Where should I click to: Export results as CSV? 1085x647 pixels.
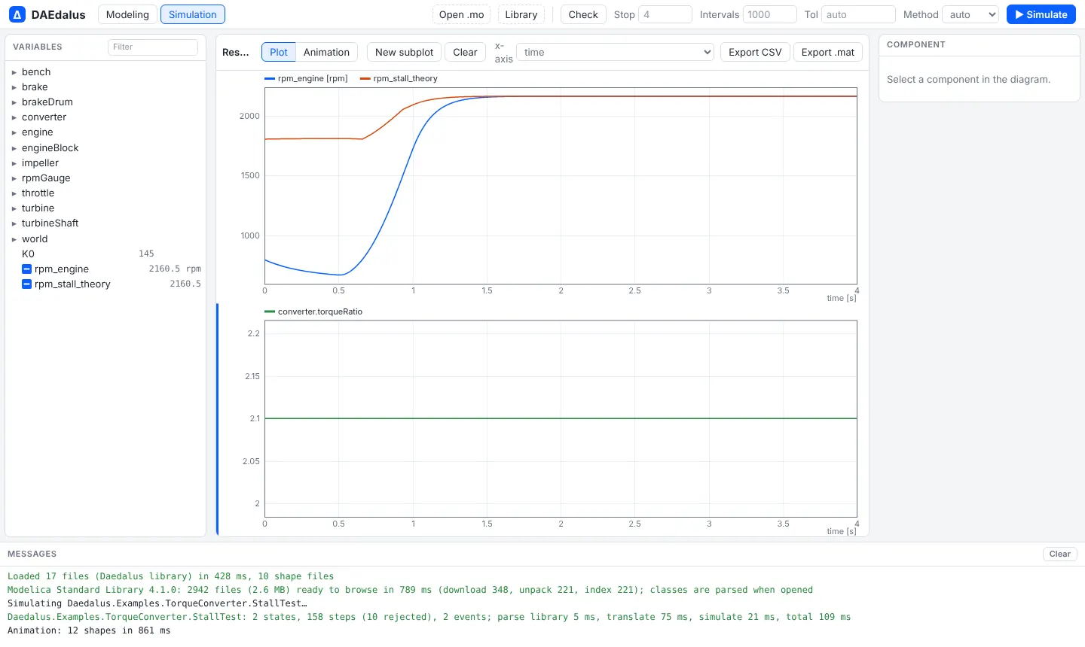click(x=755, y=52)
